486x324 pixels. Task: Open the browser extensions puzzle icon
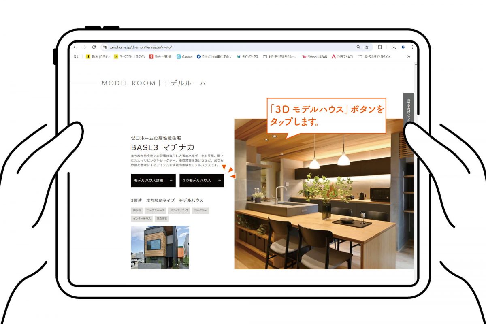[x=380, y=47]
